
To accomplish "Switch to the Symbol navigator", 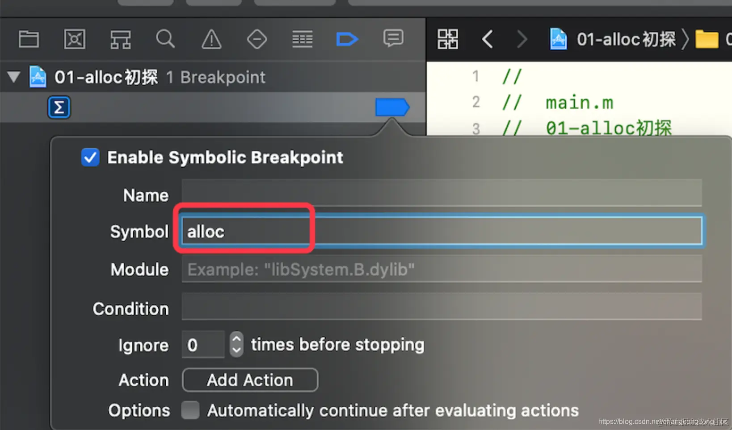I will [x=120, y=39].
